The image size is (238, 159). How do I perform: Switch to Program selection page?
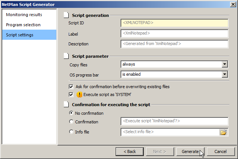tap(23, 25)
